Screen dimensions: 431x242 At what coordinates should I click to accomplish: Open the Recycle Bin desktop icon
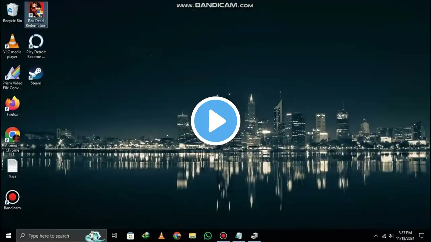coord(12,13)
